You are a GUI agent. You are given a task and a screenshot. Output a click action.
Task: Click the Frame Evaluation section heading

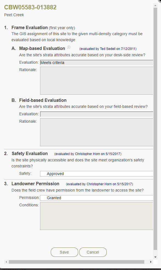(30, 27)
